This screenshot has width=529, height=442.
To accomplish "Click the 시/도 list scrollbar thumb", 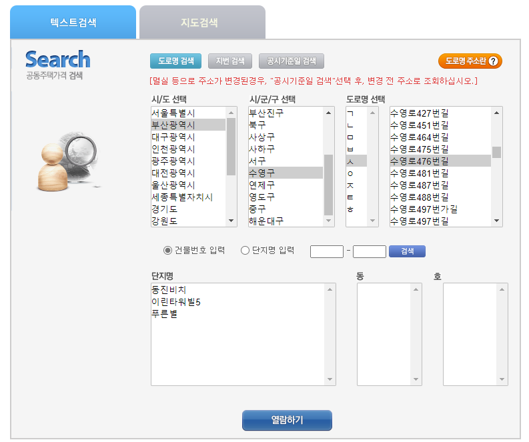I will (x=231, y=147).
